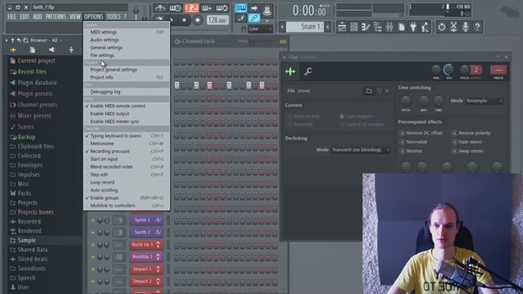Click the microphone recording icon
Viewport: 523px width, 294px height.
pyautogui.click(x=465, y=27)
